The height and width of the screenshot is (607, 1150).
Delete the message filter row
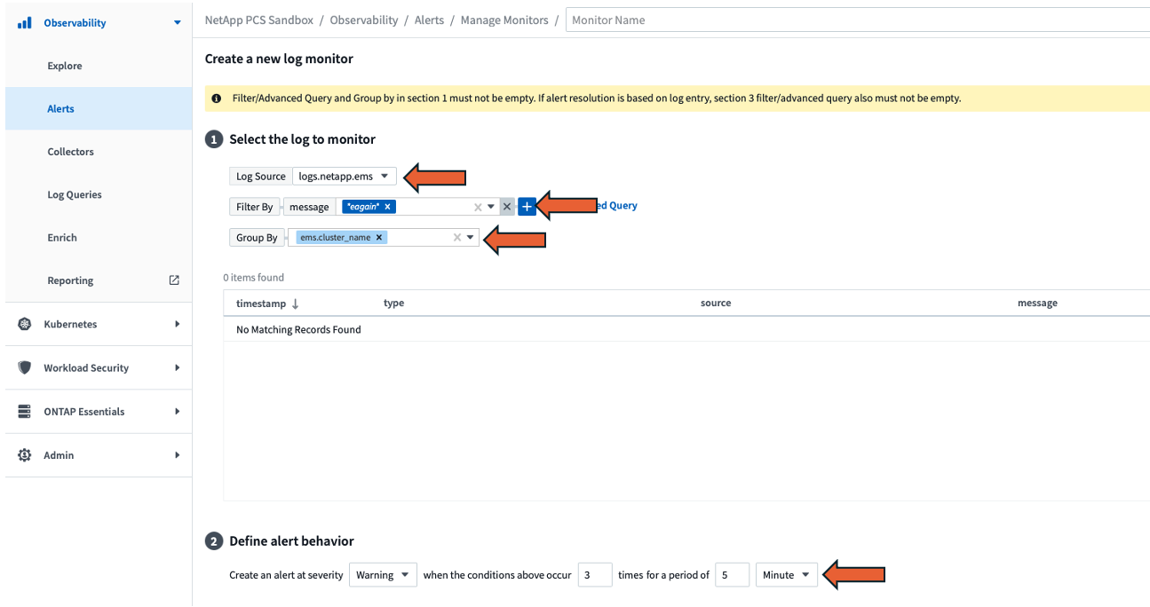coord(507,206)
